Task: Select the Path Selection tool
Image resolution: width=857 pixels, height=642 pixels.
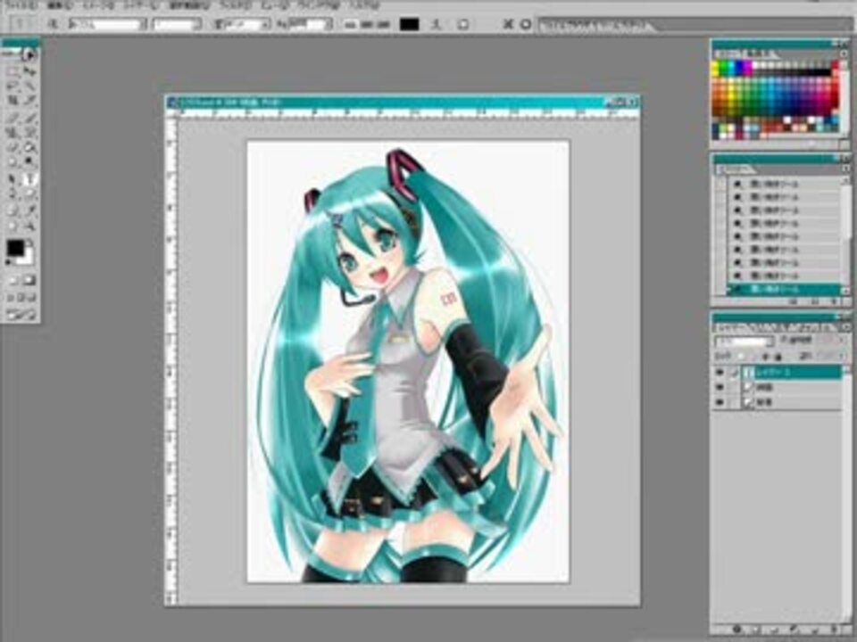Action: pyautogui.click(x=12, y=178)
